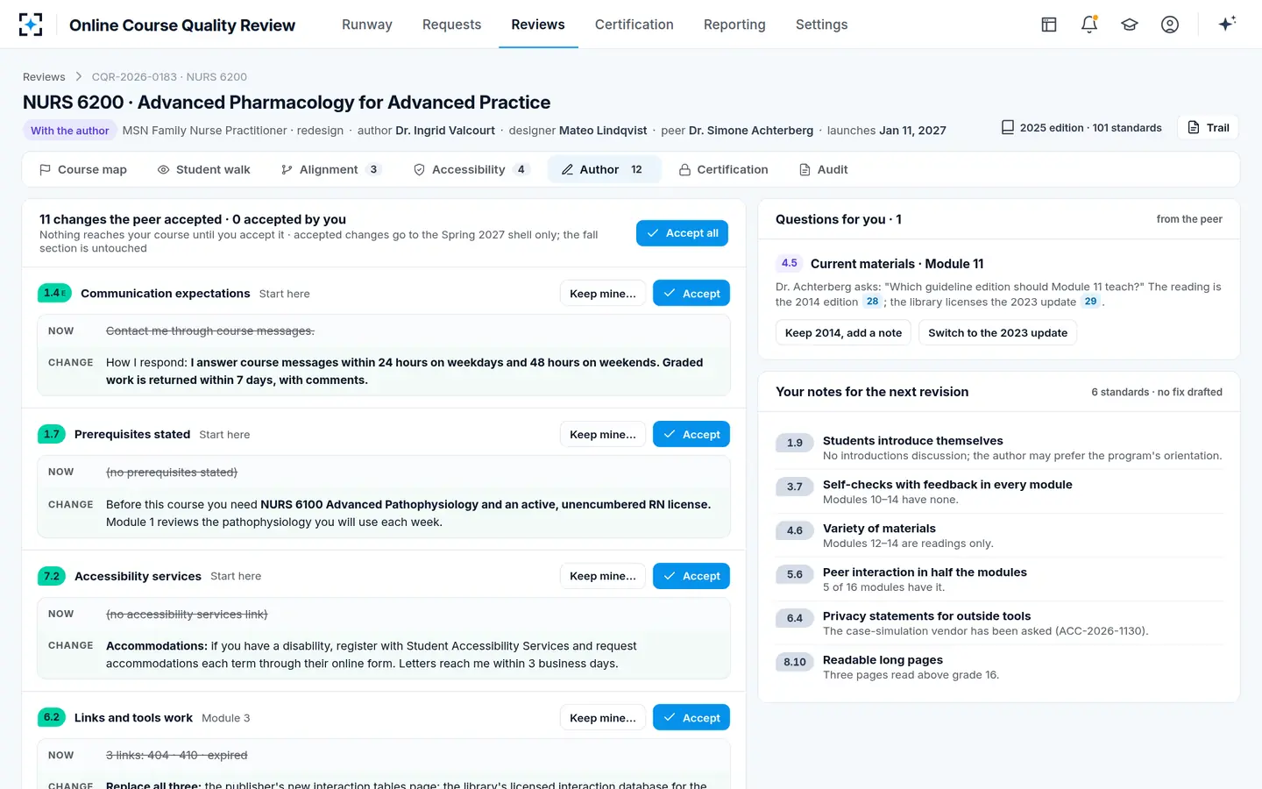
Task: Select the Author tab
Action: click(x=604, y=169)
